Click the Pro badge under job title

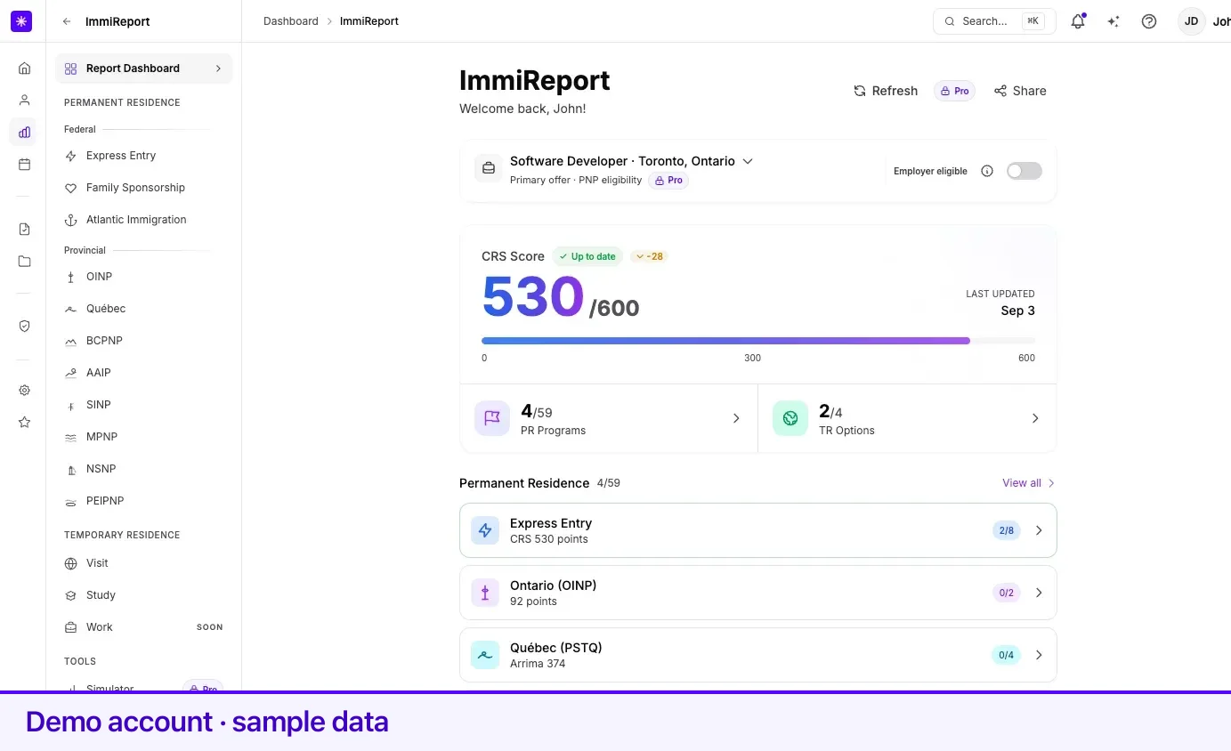(668, 180)
